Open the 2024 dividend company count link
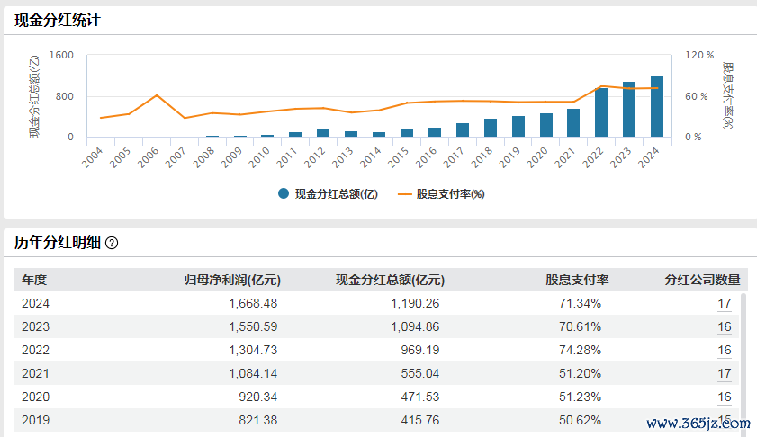 (x=724, y=304)
